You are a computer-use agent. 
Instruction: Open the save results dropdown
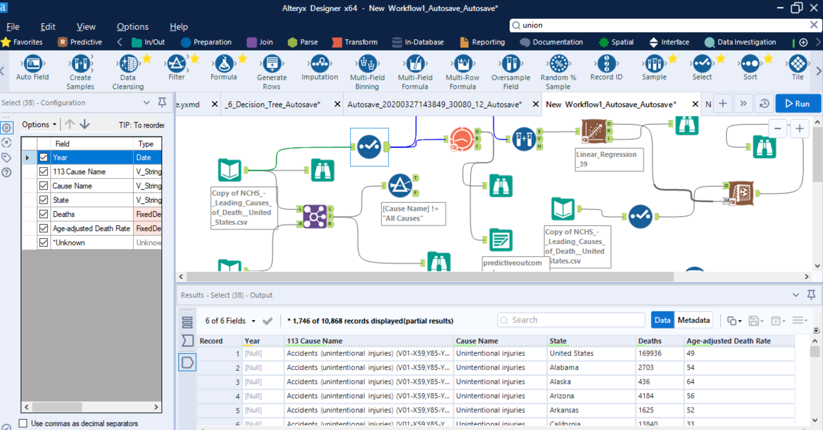click(x=756, y=321)
